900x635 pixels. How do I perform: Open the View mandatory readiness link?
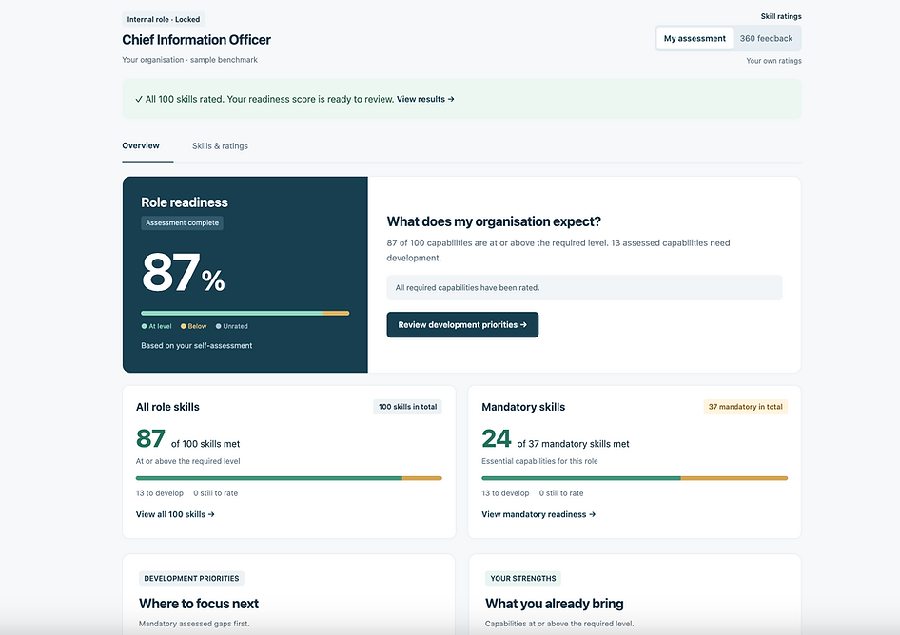pyautogui.click(x=538, y=514)
